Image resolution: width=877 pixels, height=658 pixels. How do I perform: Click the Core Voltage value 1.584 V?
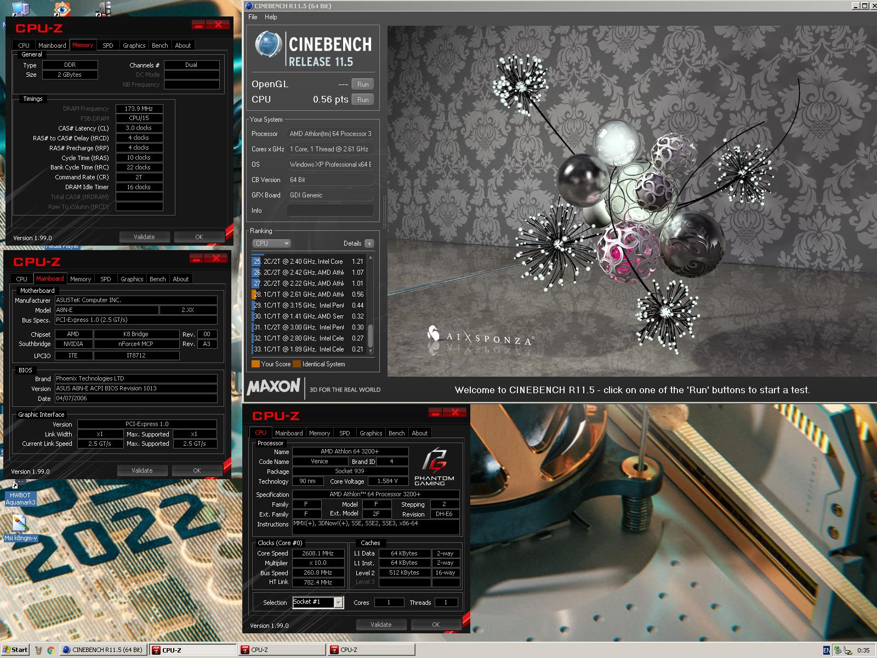(388, 481)
